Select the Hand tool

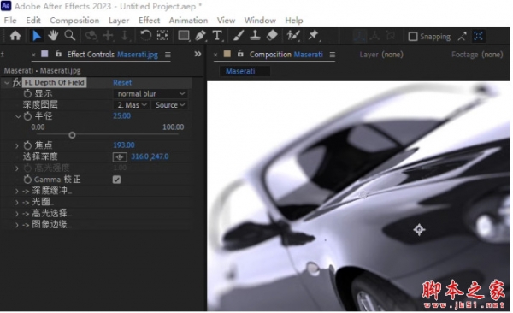[x=53, y=35]
